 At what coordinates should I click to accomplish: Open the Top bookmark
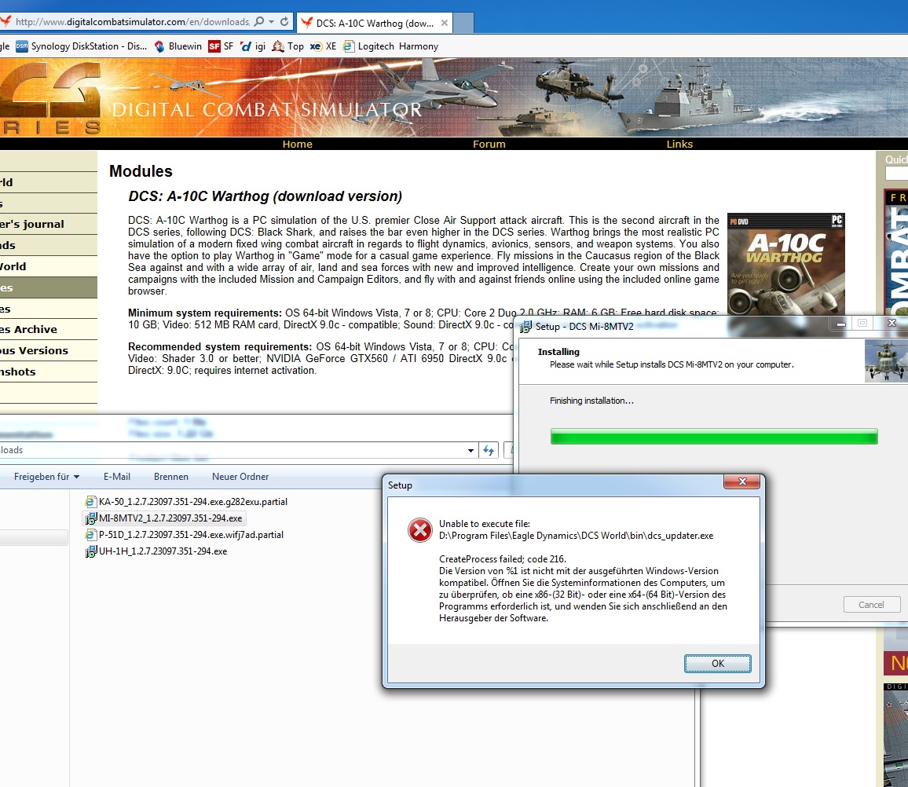tap(287, 46)
